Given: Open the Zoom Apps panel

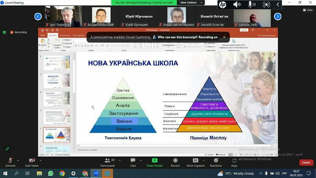Looking at the screenshot, I should coord(234,161).
